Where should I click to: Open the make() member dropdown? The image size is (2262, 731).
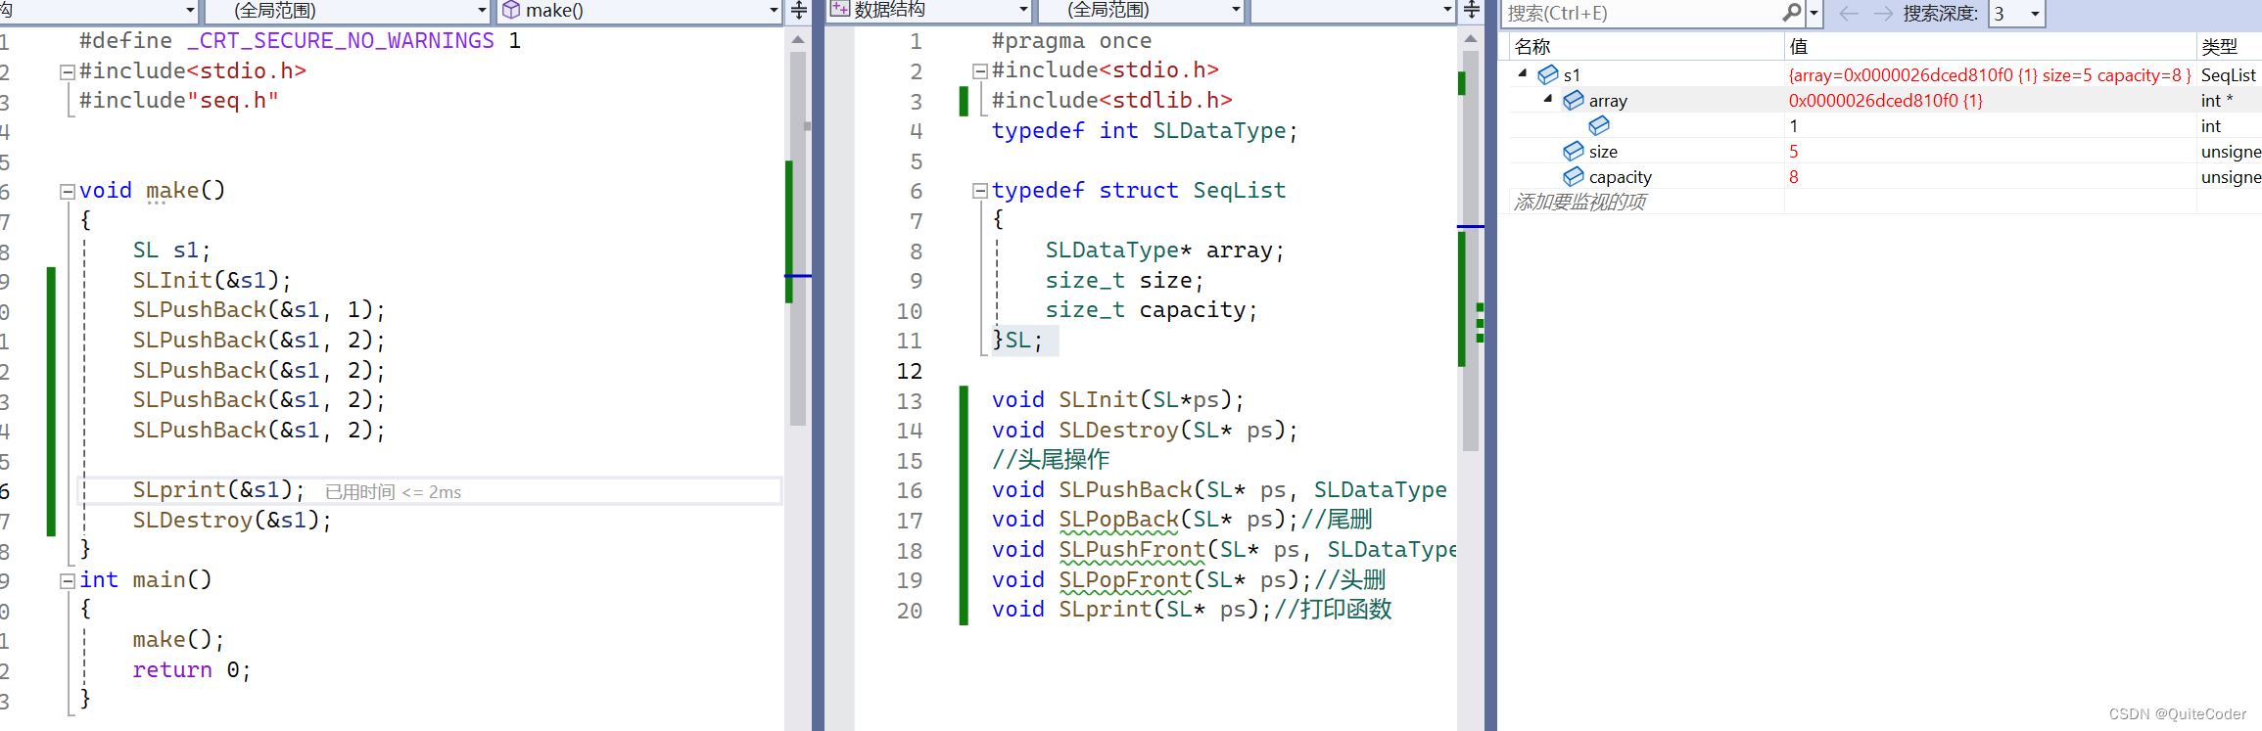point(774,11)
